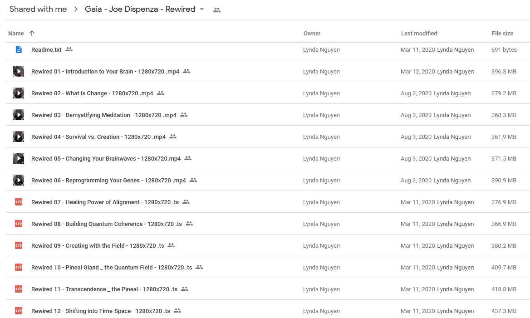Image resolution: width=530 pixels, height=318 pixels.
Task: Click video icon of Rewired 05 file
Action: (x=19, y=158)
